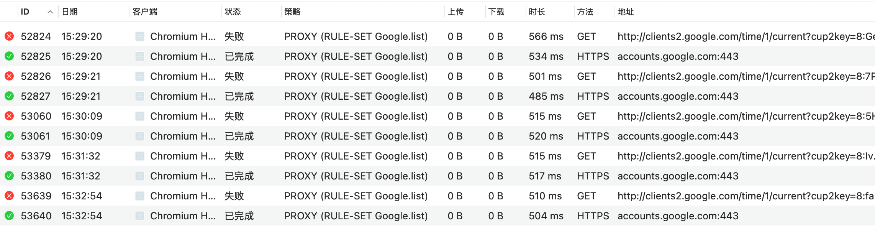Image resolution: width=875 pixels, height=227 pixels.
Task: Click the 地址 column header
Action: click(626, 12)
